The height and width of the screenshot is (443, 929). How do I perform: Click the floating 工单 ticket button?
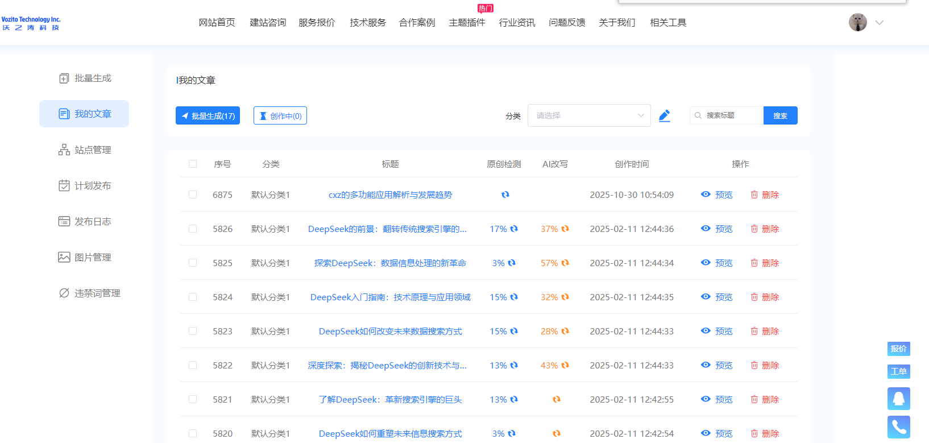[x=899, y=371]
